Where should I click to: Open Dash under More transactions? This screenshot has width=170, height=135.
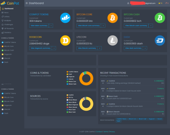coord(118,121)
